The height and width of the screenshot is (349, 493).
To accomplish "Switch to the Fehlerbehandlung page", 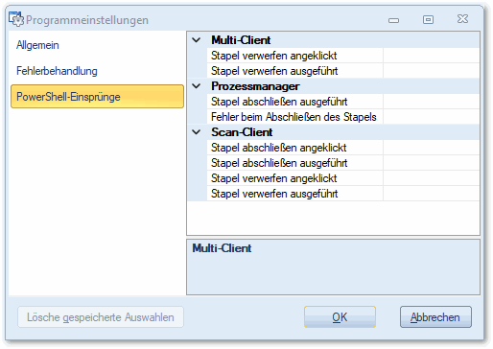I will tap(57, 71).
